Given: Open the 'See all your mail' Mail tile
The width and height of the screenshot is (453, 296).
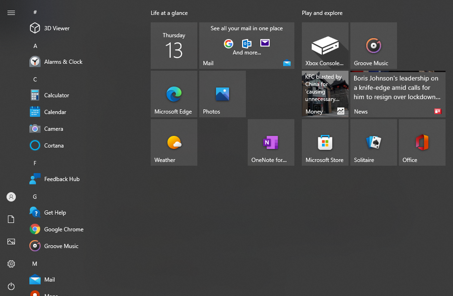Looking at the screenshot, I should 247,46.
